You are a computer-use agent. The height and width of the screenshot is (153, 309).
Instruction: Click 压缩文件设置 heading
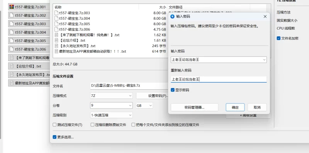tap(63, 76)
